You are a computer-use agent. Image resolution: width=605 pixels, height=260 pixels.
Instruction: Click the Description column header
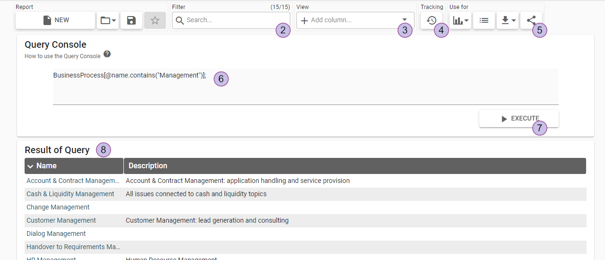point(147,166)
